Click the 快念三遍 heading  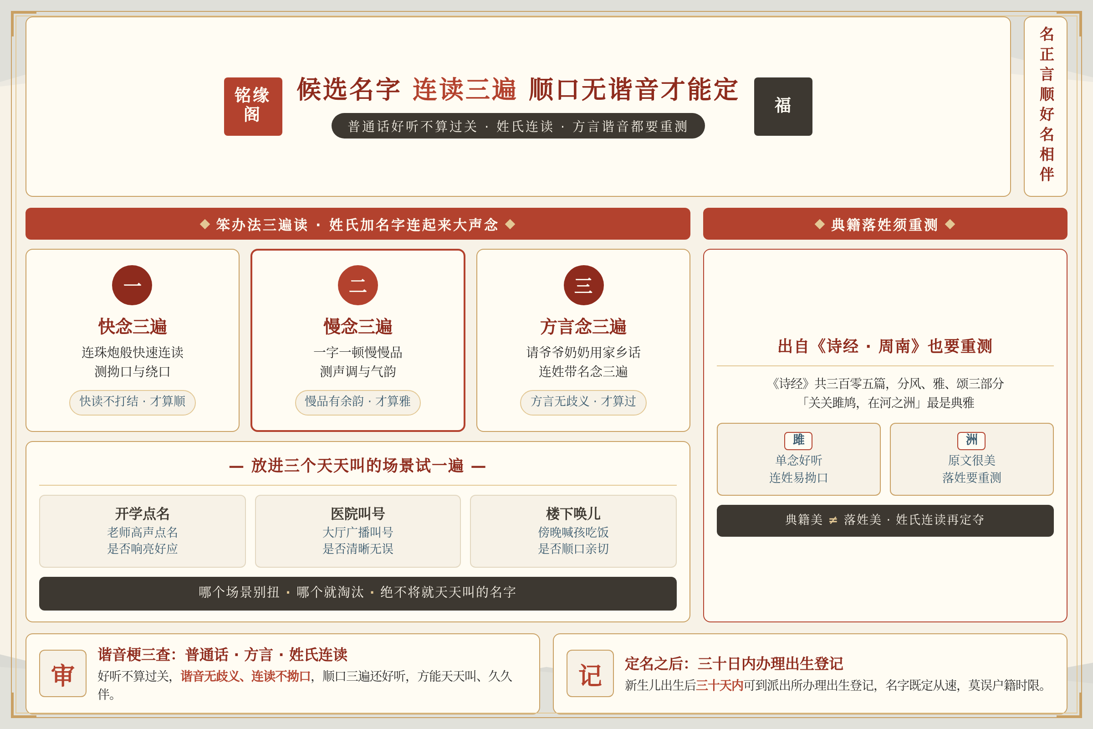[133, 326]
